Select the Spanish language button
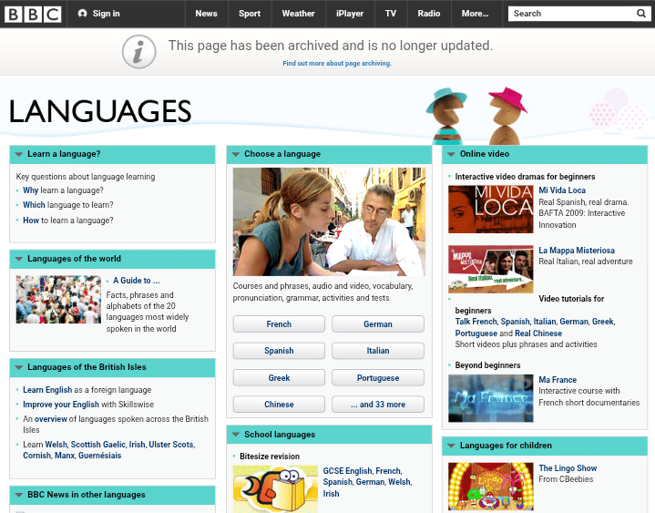Viewport: 655px width, 513px height. click(x=279, y=351)
